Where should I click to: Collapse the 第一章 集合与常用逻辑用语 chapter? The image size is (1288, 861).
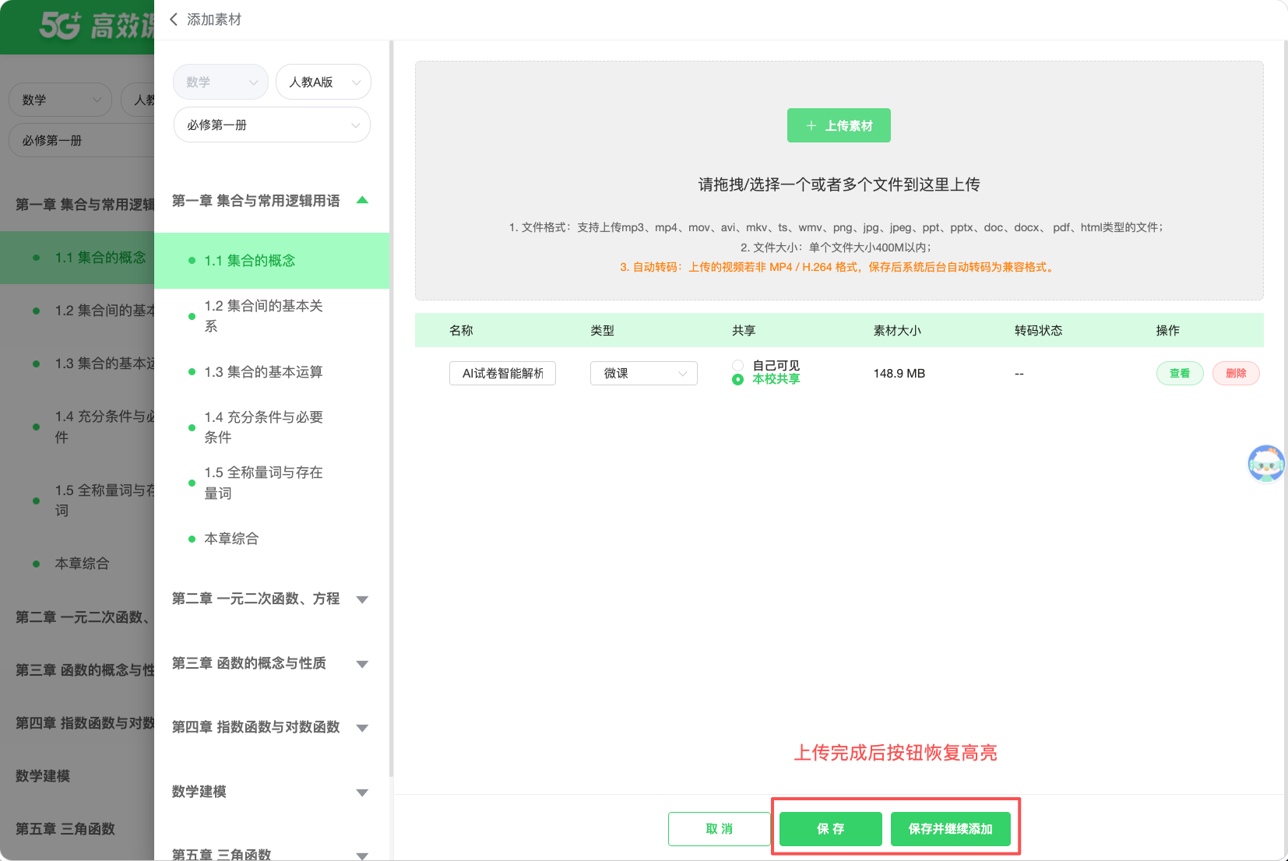pyautogui.click(x=362, y=201)
